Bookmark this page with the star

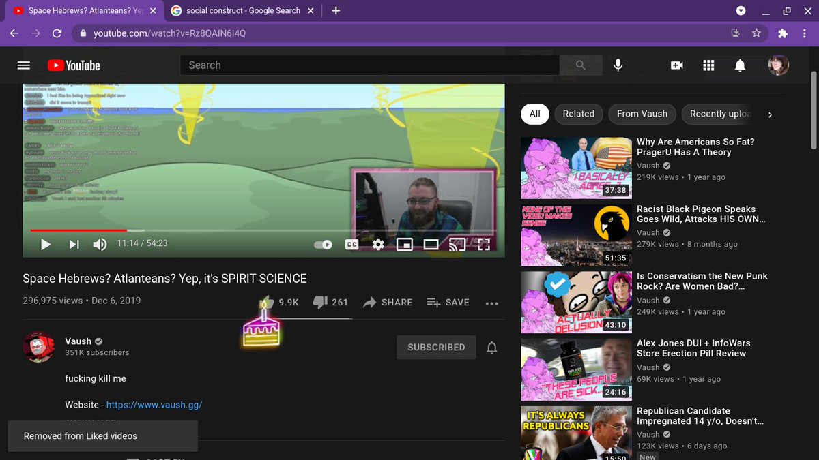pyautogui.click(x=756, y=33)
